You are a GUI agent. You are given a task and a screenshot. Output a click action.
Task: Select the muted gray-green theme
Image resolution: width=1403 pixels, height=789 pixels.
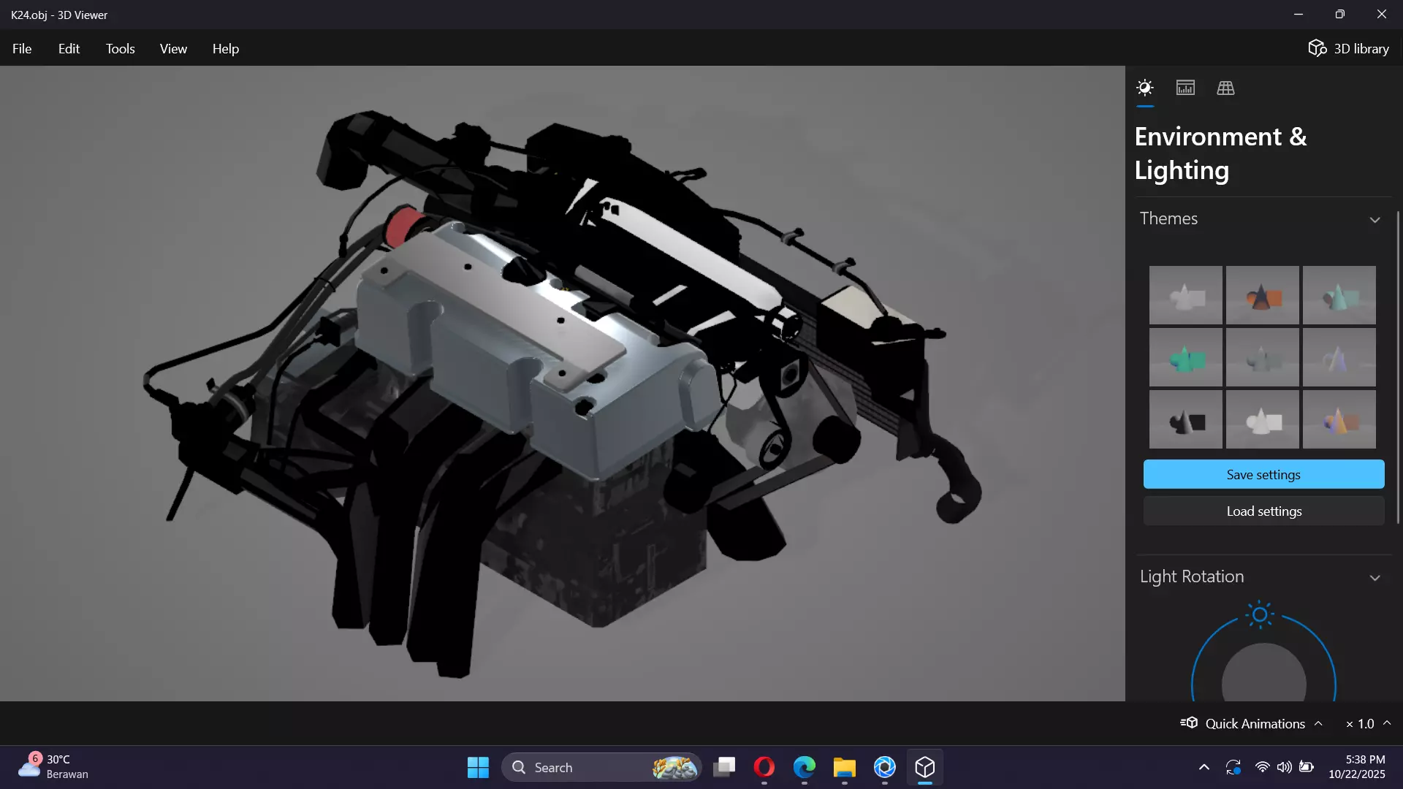(1262, 357)
